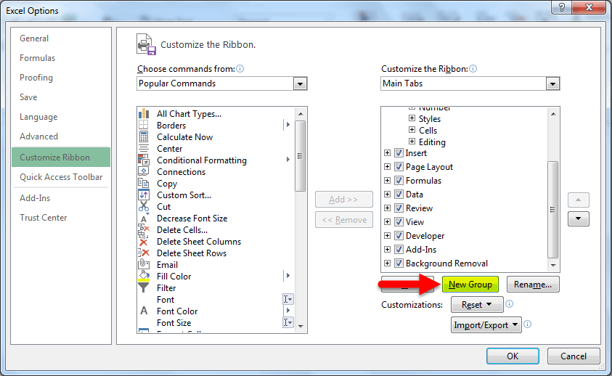The height and width of the screenshot is (376, 612).
Task: Click Move Up arrow button
Action: pos(578,200)
